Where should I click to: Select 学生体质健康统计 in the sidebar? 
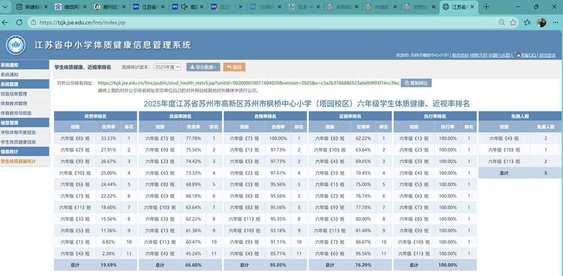(19, 161)
